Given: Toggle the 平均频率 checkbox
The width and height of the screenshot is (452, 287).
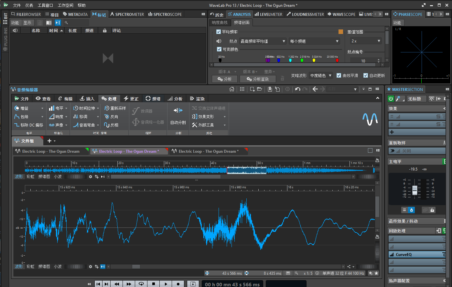Looking at the screenshot, I should 219,32.
